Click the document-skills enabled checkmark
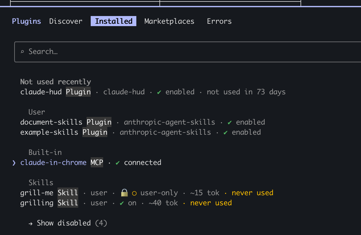Image resolution: width=361 pixels, height=235 pixels. point(230,123)
